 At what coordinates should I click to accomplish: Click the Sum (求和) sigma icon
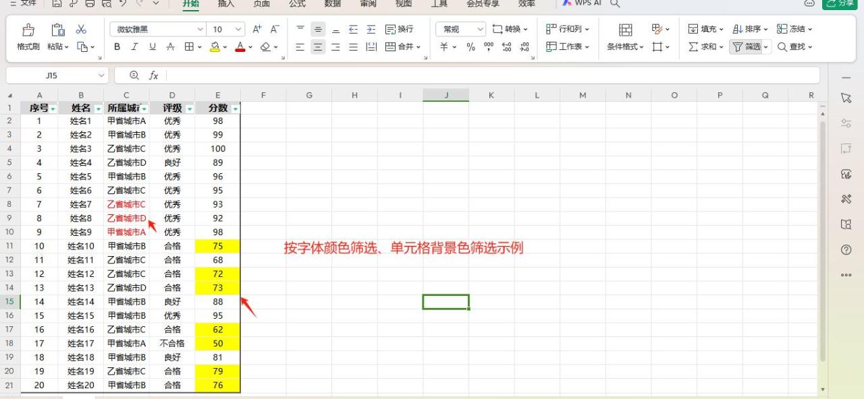click(693, 47)
